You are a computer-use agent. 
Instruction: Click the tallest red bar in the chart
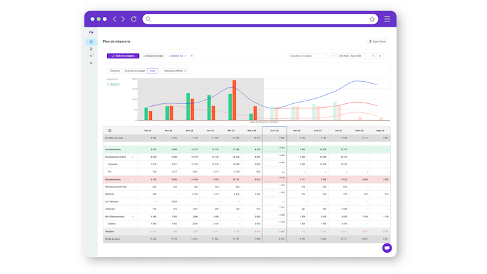click(x=234, y=100)
